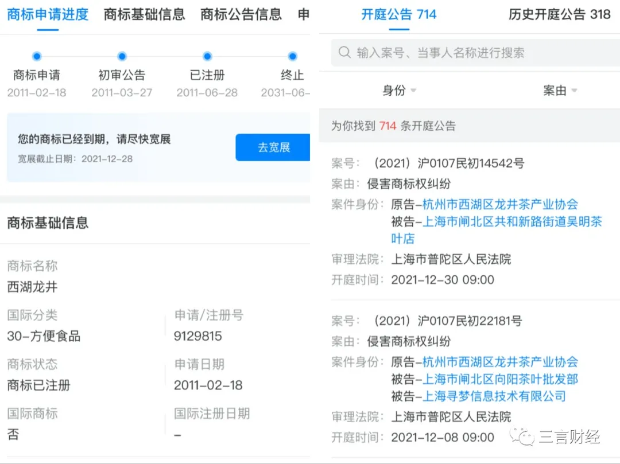The height and width of the screenshot is (464, 620).
Task: Click 上海市普陀区人民法院 in case 22181
Action: point(451,417)
